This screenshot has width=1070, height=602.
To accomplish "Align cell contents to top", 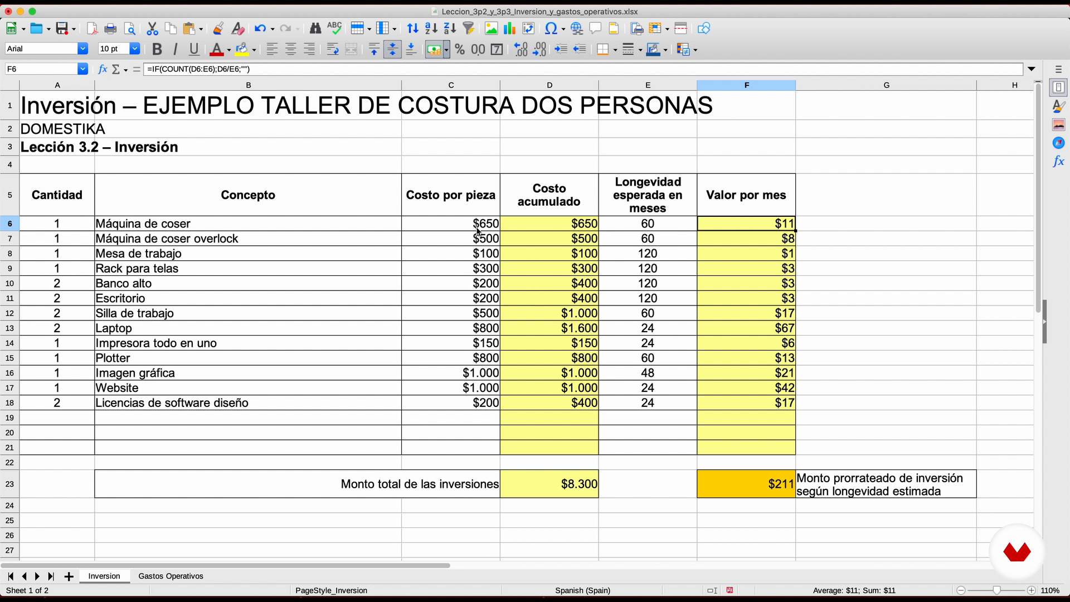I will 374,50.
